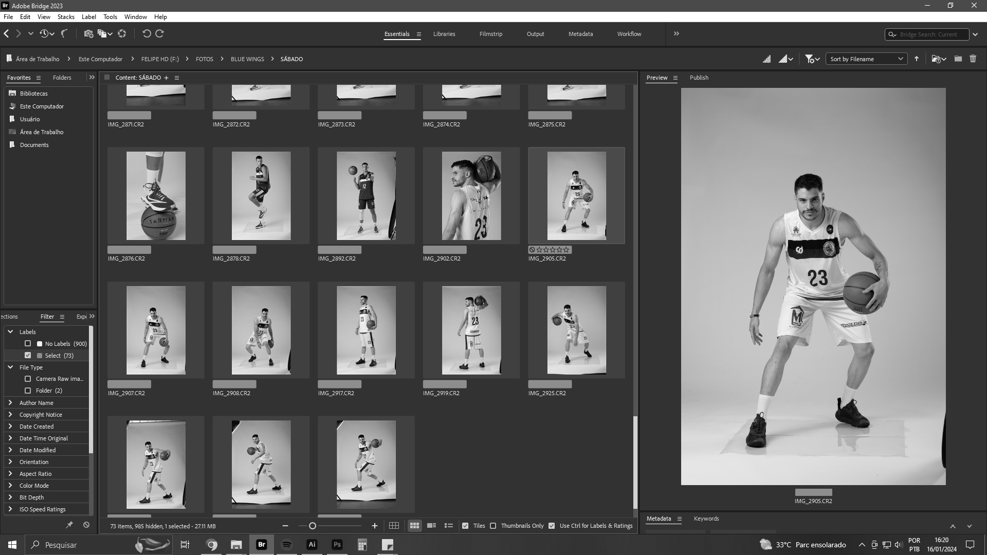Open the Stacks menu
The image size is (987, 555).
click(66, 17)
